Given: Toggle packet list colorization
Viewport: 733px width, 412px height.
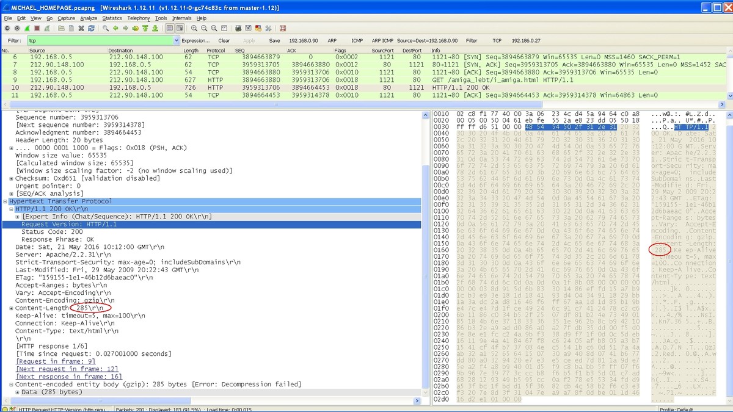Looking at the screenshot, I should (169, 28).
